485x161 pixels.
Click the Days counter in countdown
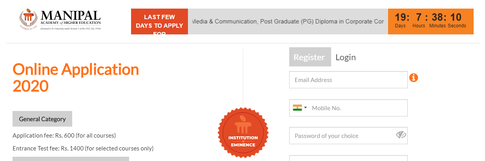401,21
